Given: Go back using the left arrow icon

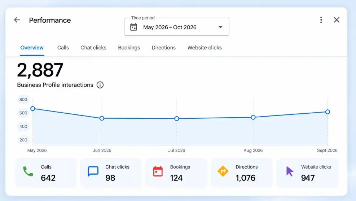Looking at the screenshot, I should pyautogui.click(x=17, y=20).
